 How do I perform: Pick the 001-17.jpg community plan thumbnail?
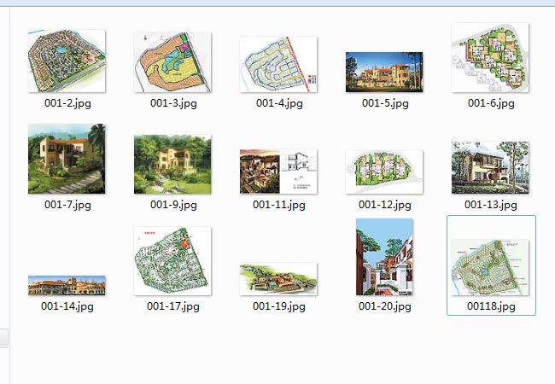[x=172, y=260]
